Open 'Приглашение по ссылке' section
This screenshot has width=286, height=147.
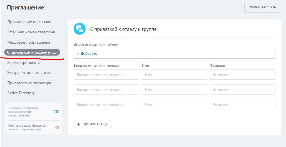29,22
